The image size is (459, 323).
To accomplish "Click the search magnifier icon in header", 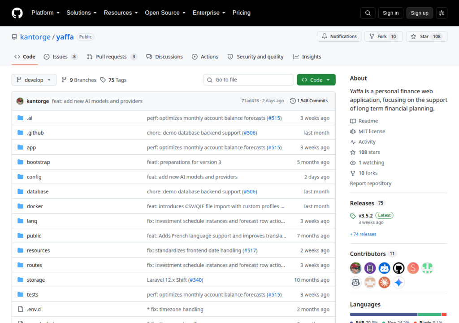I will click(368, 13).
